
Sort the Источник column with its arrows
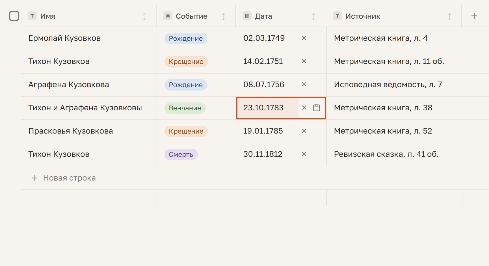pyautogui.click(x=449, y=16)
